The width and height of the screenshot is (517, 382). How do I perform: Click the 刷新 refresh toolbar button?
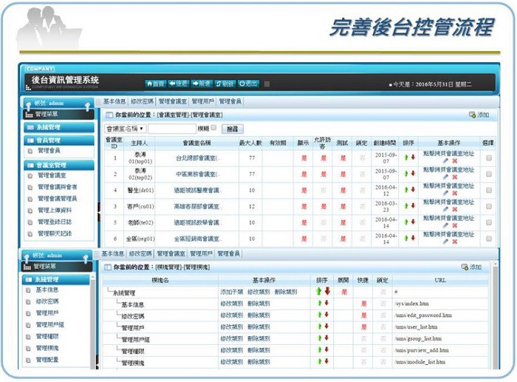tap(227, 83)
